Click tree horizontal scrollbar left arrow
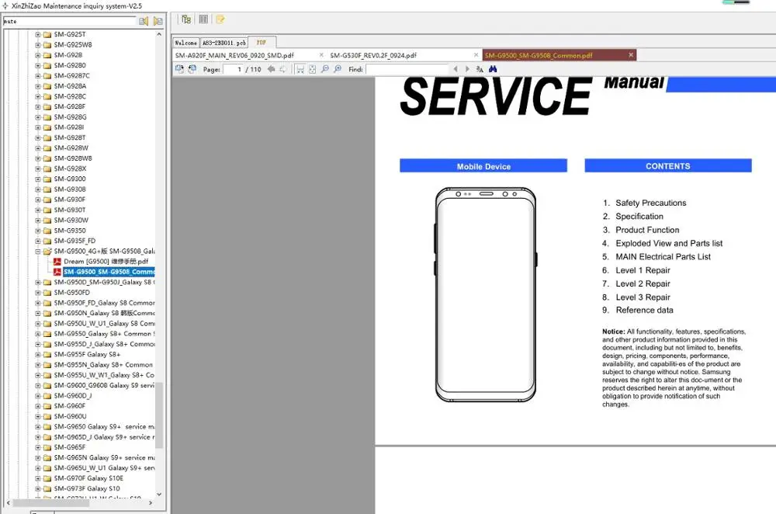Screen dimensions: 776x514 tap(8, 502)
